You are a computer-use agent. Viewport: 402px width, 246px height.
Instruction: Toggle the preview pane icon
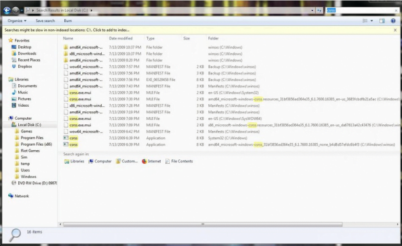[x=382, y=21]
